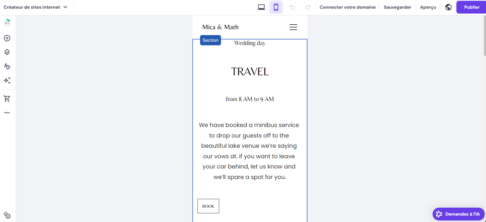The width and height of the screenshot is (486, 222).
Task: Expand the Créateur de sites internet dropdown
Action: 35,7
